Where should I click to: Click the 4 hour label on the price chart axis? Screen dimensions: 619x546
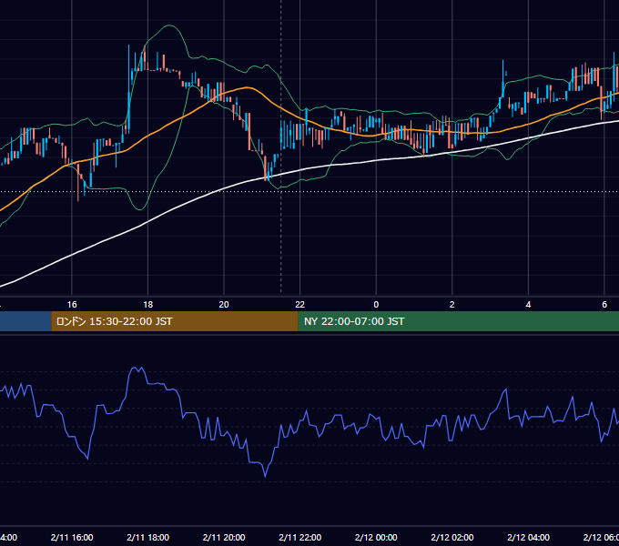[x=528, y=305]
